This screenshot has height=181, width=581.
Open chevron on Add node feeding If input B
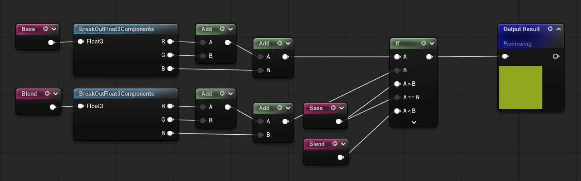pos(288,108)
